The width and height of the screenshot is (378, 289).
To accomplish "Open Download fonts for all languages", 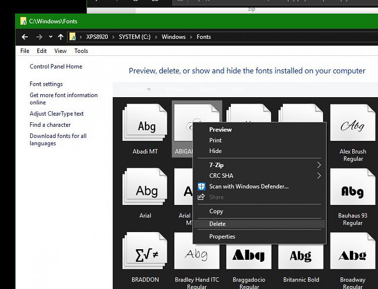I will click(58, 139).
